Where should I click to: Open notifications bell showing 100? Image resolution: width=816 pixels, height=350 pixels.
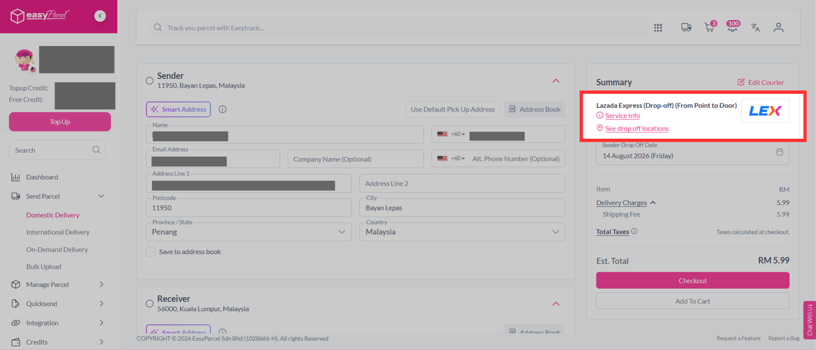pyautogui.click(x=733, y=27)
